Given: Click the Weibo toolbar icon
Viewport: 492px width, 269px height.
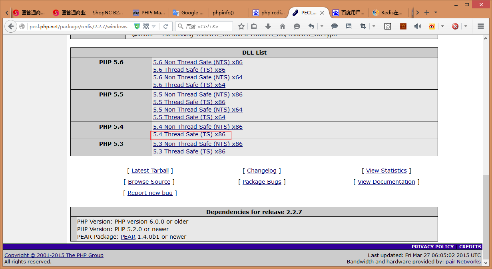Looking at the screenshot, I should point(432,26).
